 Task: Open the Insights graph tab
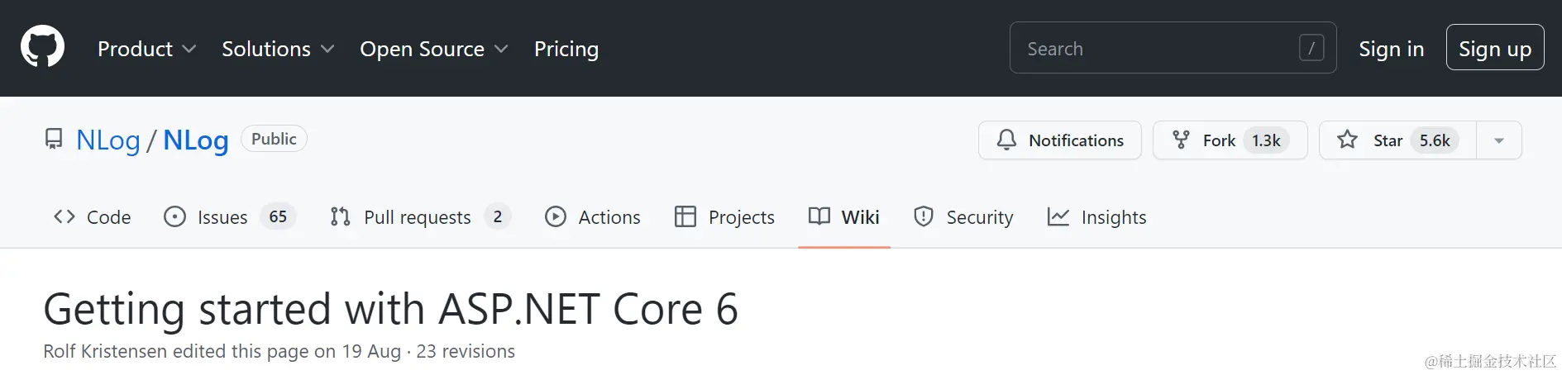(1096, 217)
